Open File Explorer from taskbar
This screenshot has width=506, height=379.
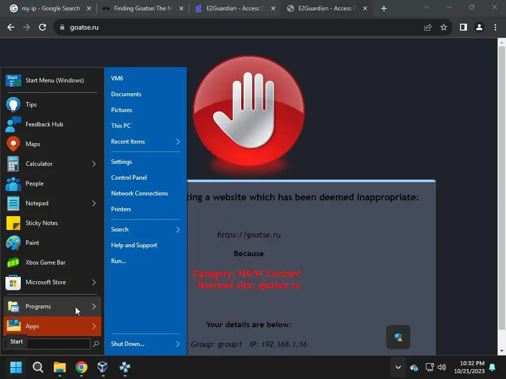[60, 367]
